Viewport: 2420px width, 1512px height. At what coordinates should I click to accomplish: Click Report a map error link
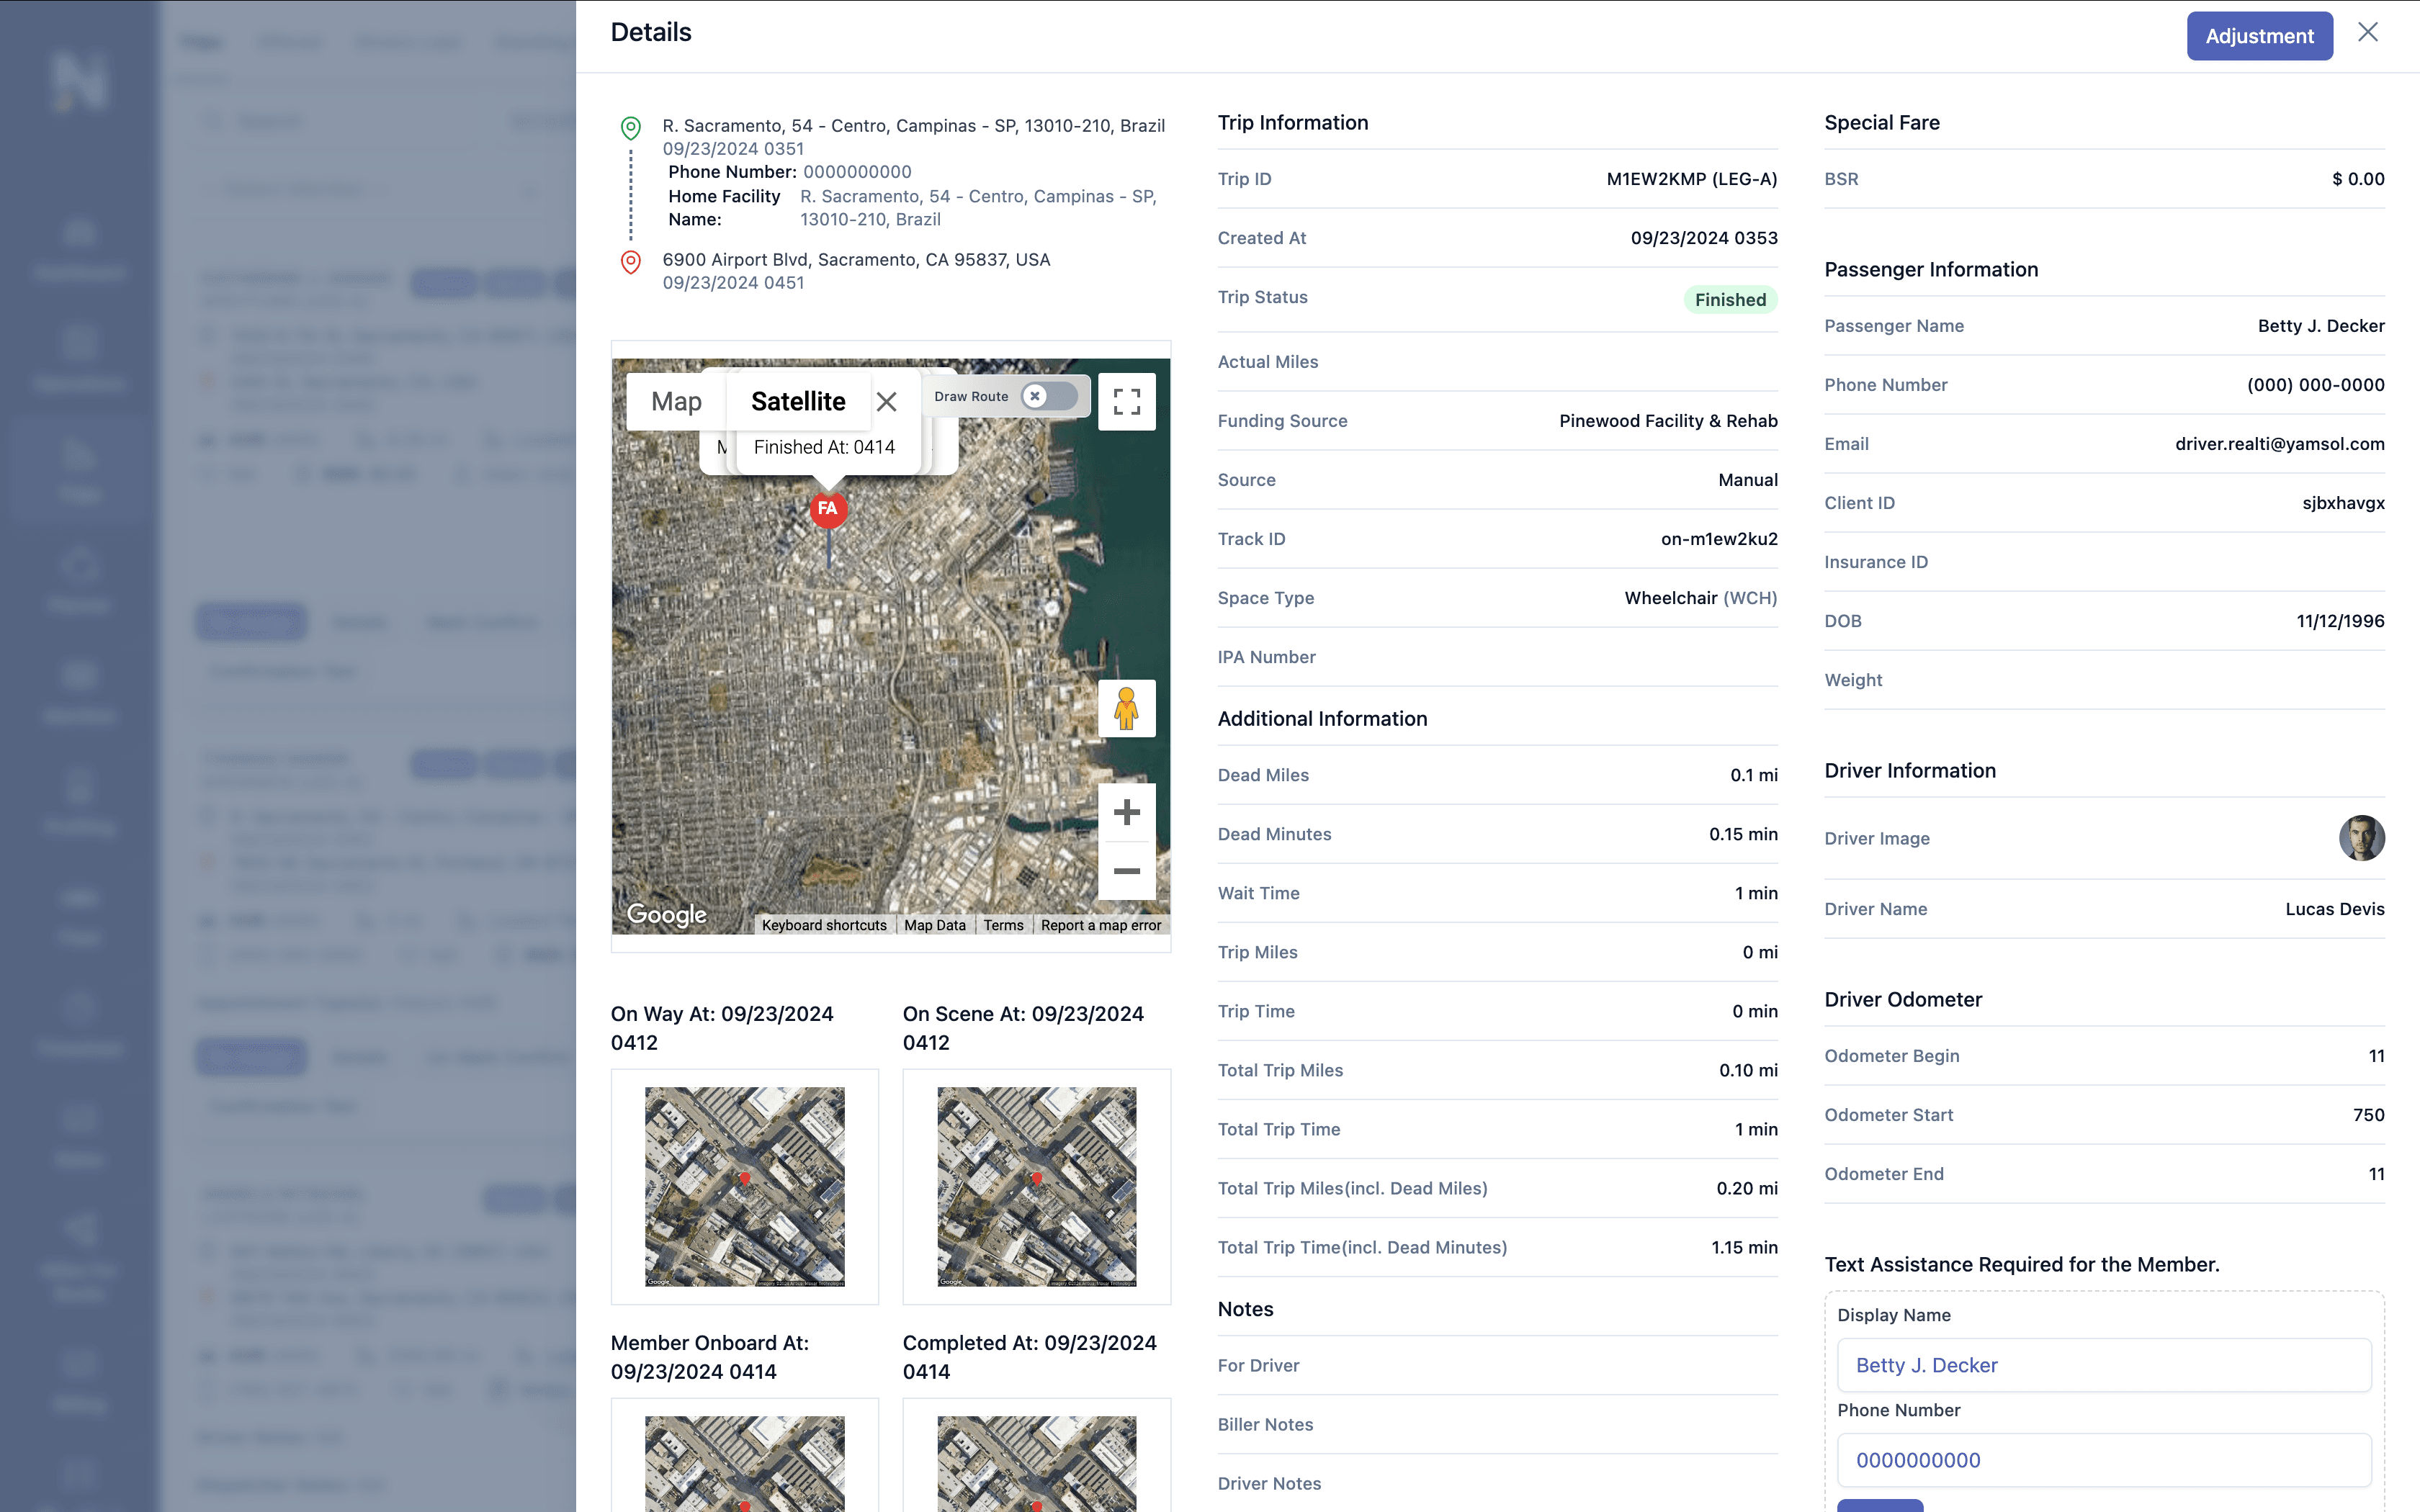coord(1100,925)
